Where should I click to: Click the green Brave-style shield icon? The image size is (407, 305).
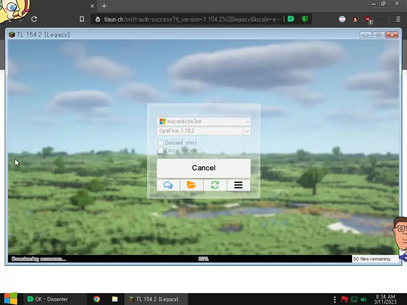[x=305, y=19]
